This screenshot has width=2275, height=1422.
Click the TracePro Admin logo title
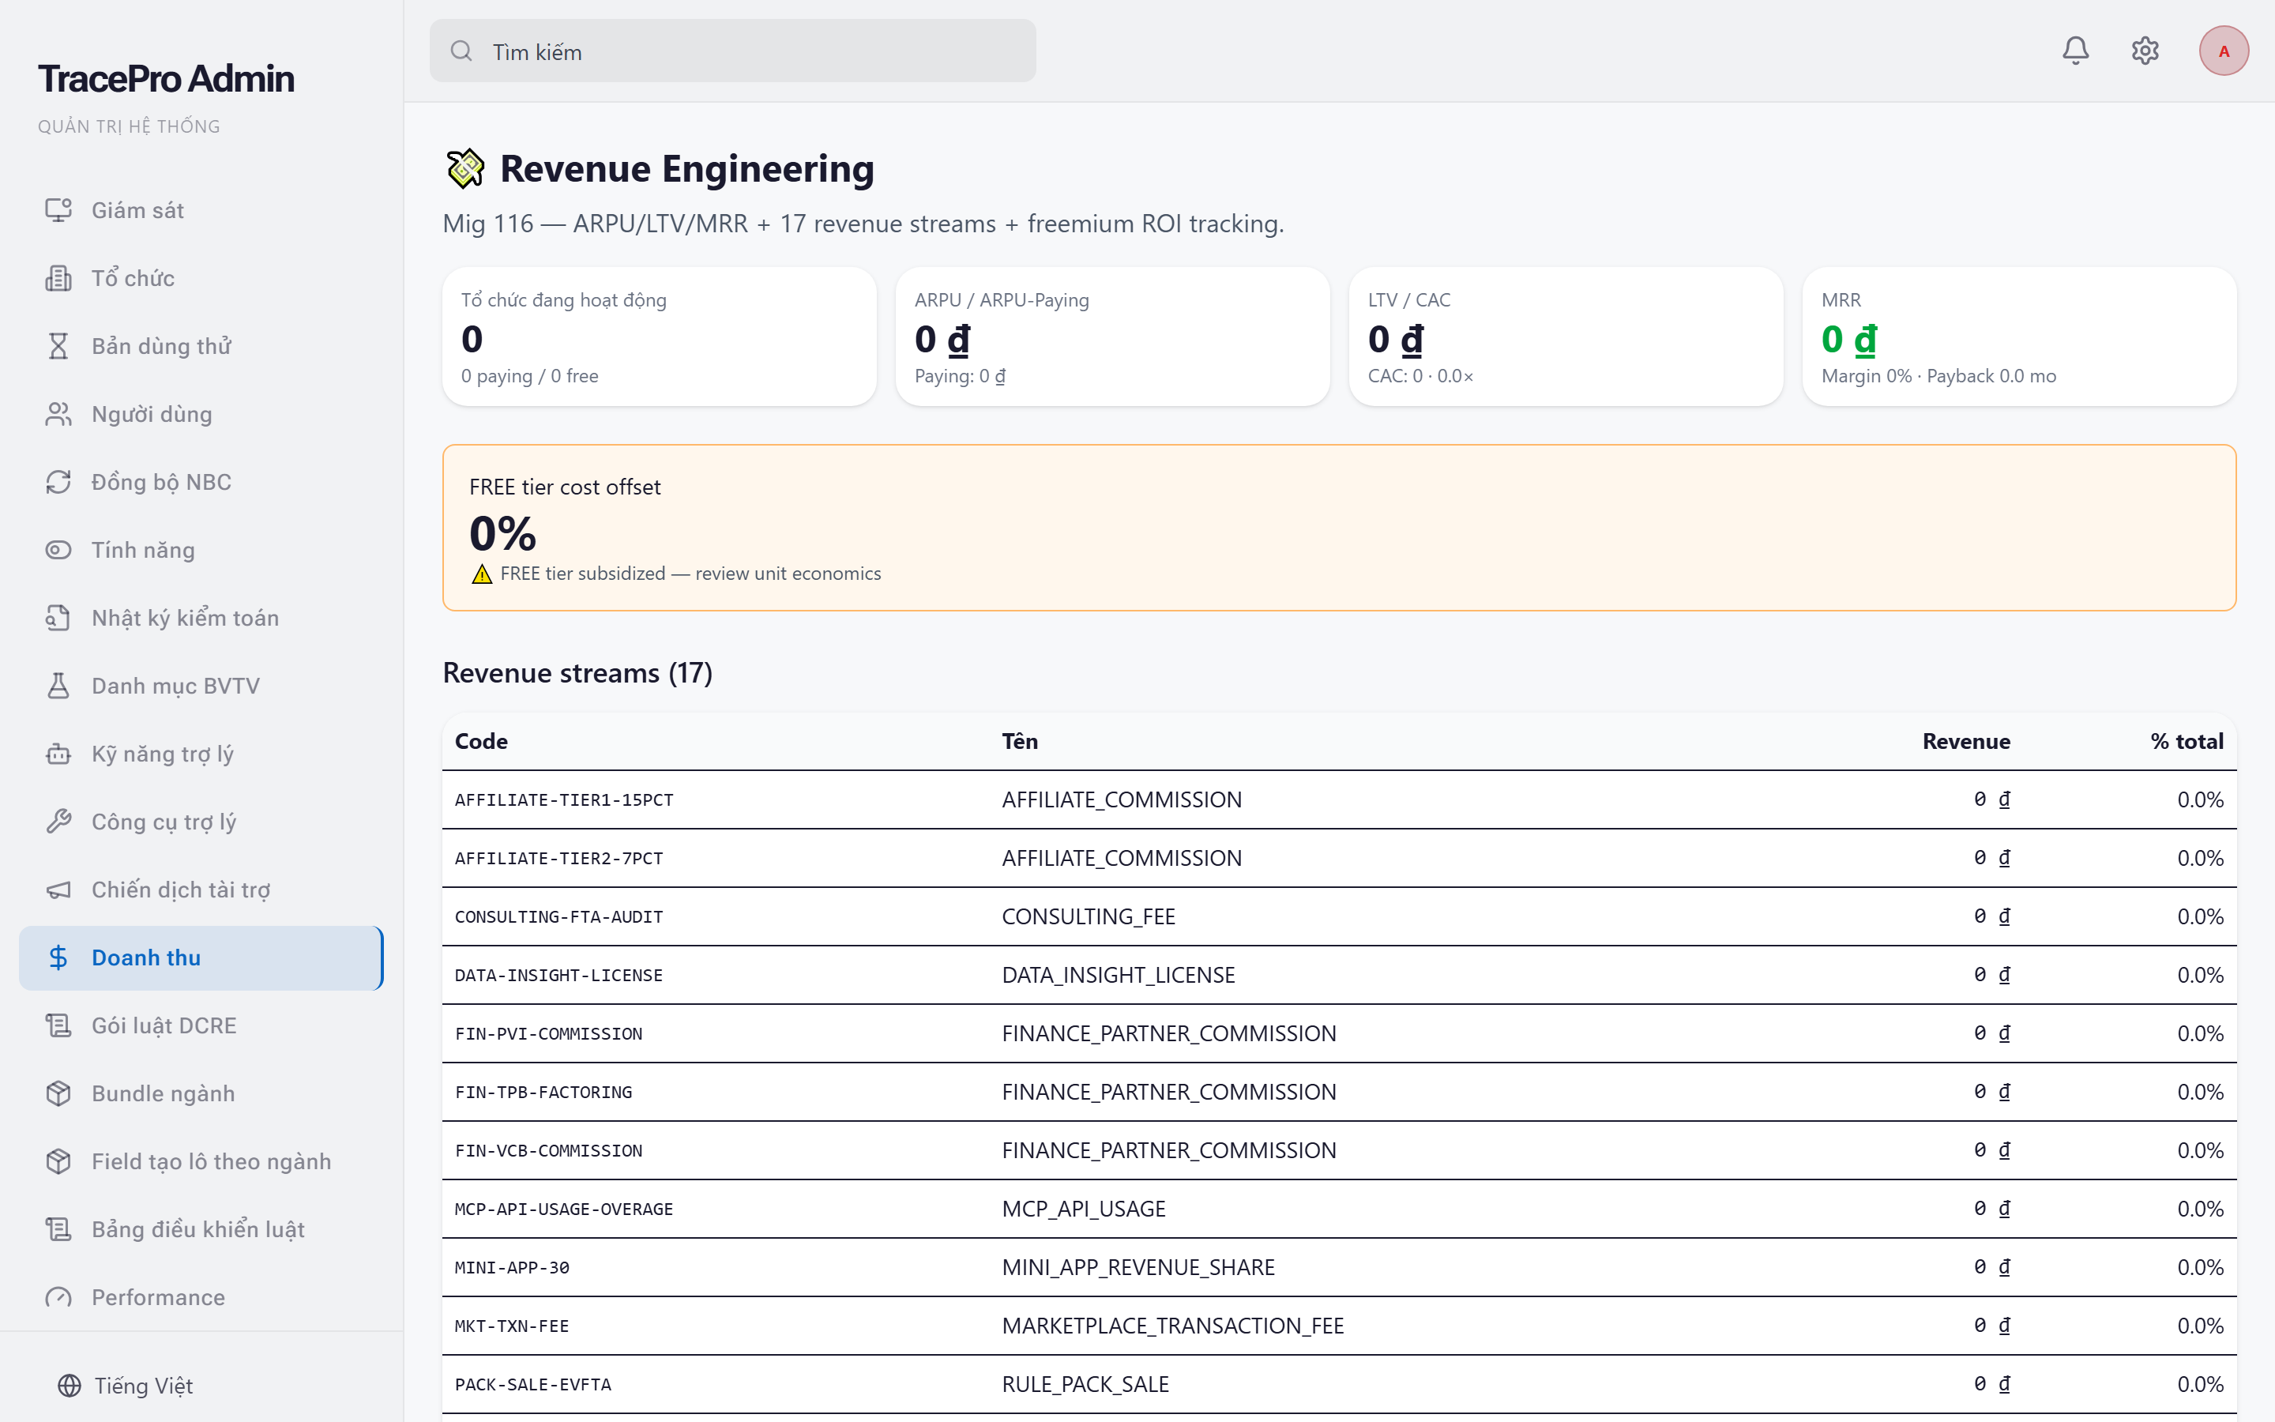pos(165,79)
